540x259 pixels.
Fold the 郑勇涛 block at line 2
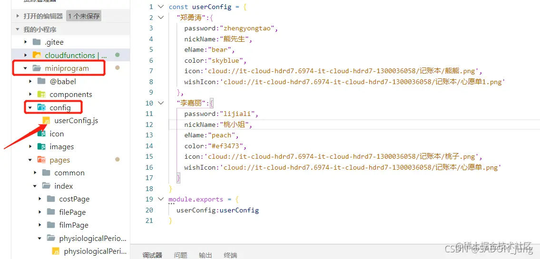pyautogui.click(x=160, y=18)
